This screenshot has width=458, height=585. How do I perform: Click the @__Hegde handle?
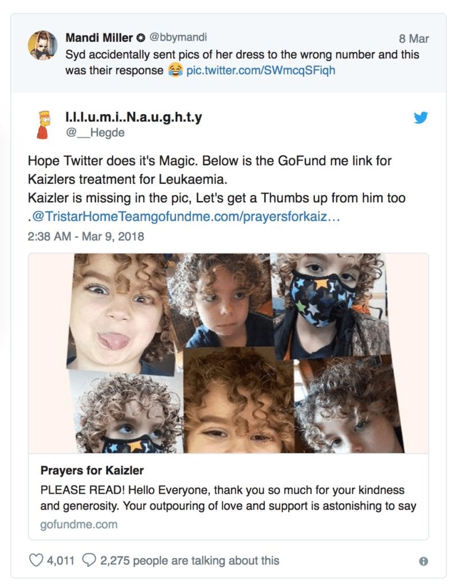pos(95,133)
